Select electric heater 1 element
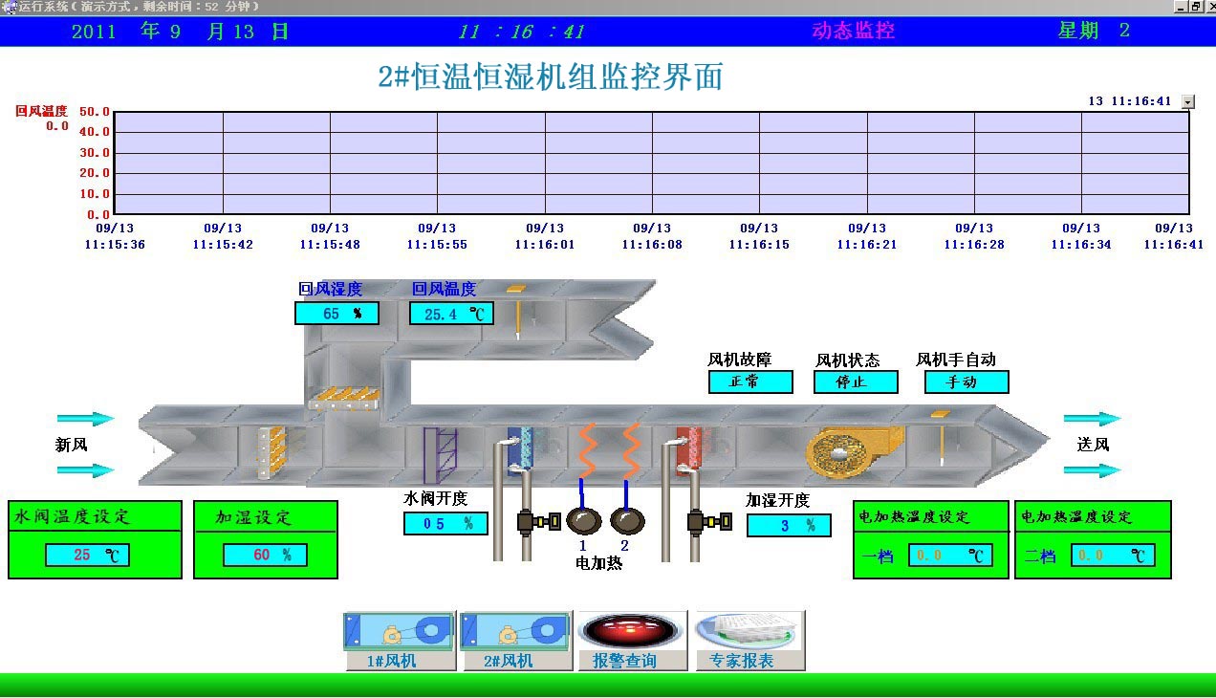 [x=583, y=521]
